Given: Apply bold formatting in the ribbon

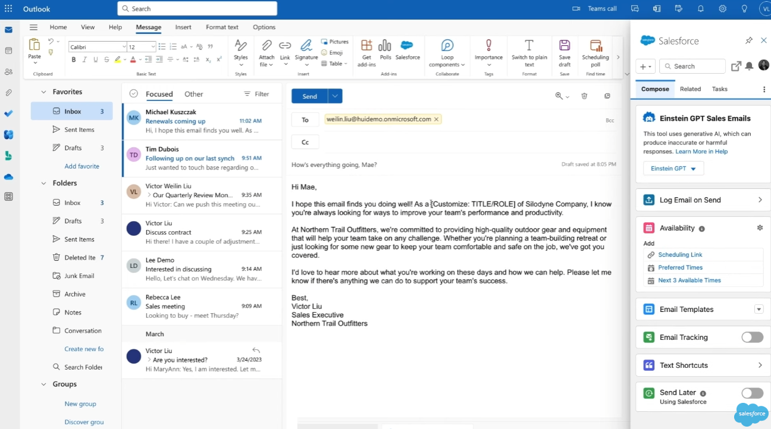Looking at the screenshot, I should tap(74, 59).
